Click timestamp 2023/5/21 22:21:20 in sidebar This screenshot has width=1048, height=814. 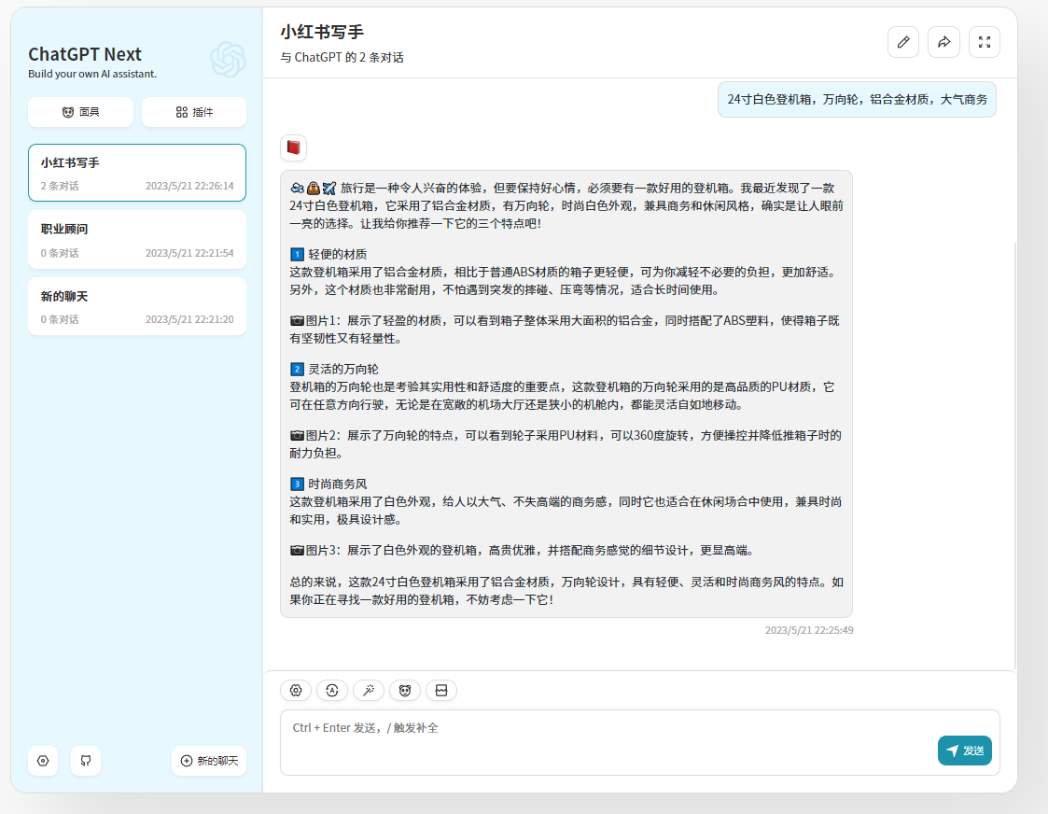tap(189, 319)
